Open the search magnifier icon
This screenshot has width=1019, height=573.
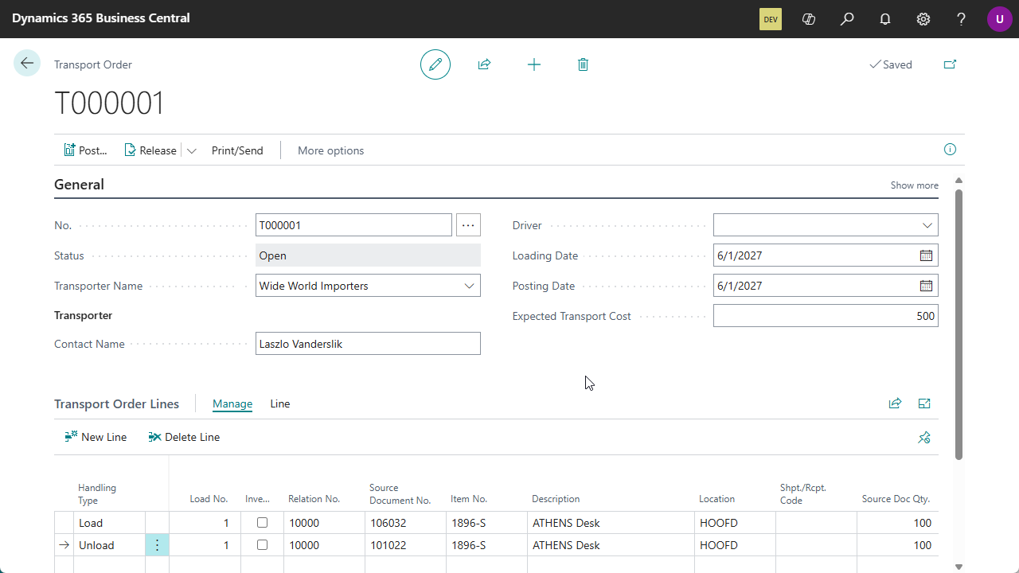click(x=847, y=19)
